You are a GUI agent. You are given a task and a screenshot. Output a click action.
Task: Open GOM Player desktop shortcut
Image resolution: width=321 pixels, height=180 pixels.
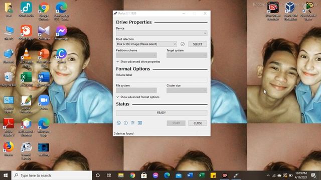tap(26, 32)
